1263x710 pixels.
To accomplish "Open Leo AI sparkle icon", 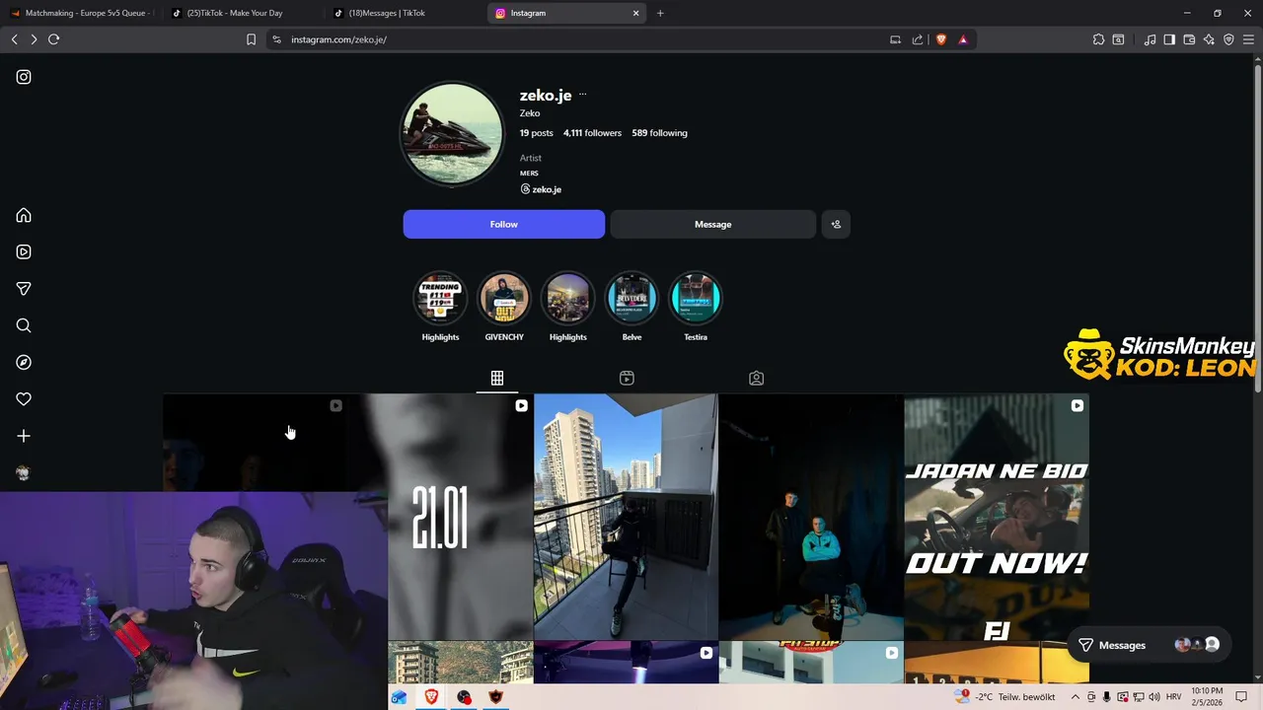I will tap(1209, 39).
